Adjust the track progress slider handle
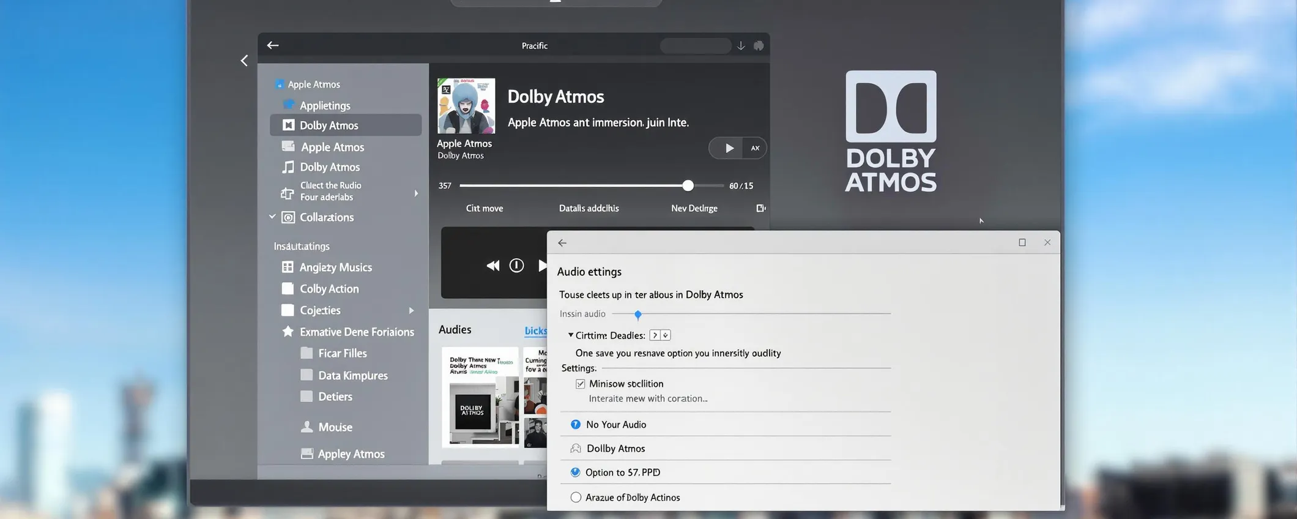Image resolution: width=1297 pixels, height=519 pixels. click(688, 185)
